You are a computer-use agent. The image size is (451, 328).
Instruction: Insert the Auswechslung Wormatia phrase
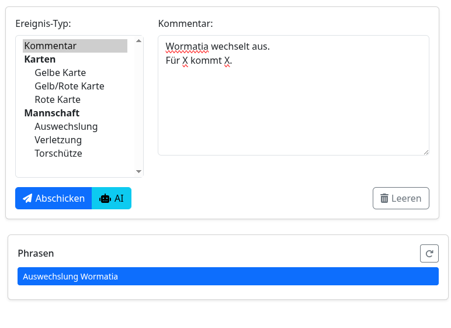pyautogui.click(x=228, y=277)
